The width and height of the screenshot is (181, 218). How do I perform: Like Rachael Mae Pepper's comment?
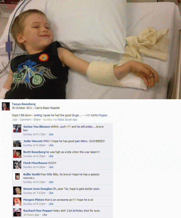[45, 215]
